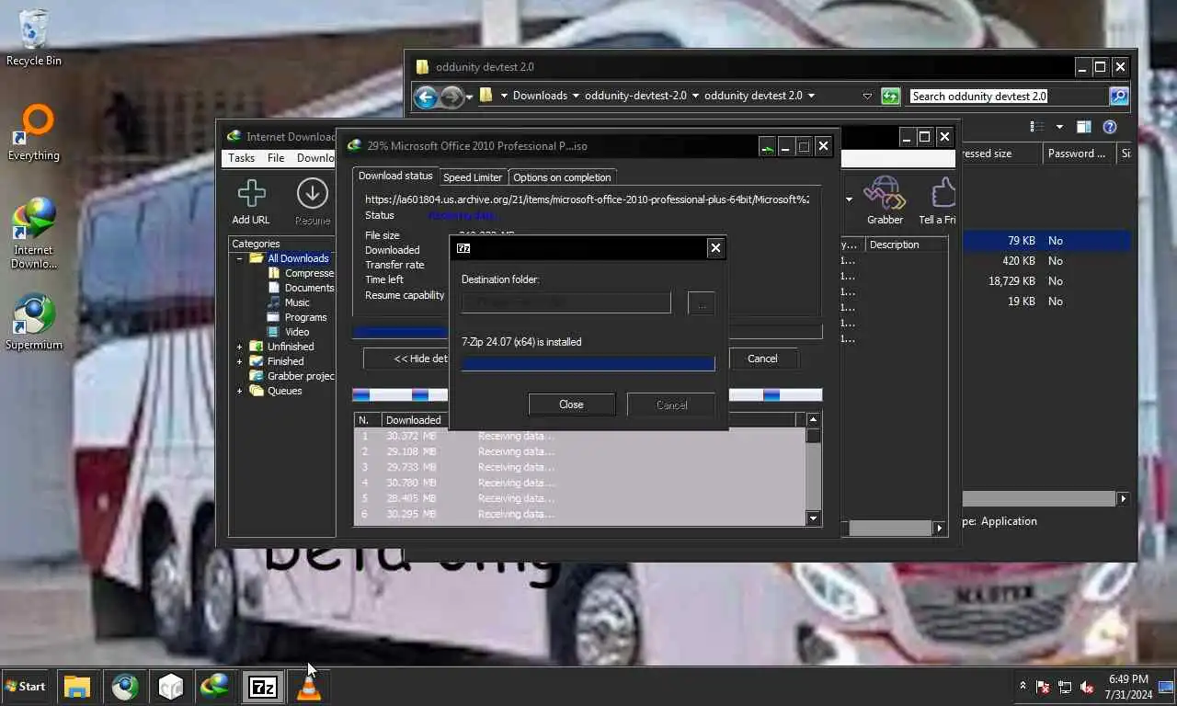Open Explorer help question mark icon

click(1110, 127)
